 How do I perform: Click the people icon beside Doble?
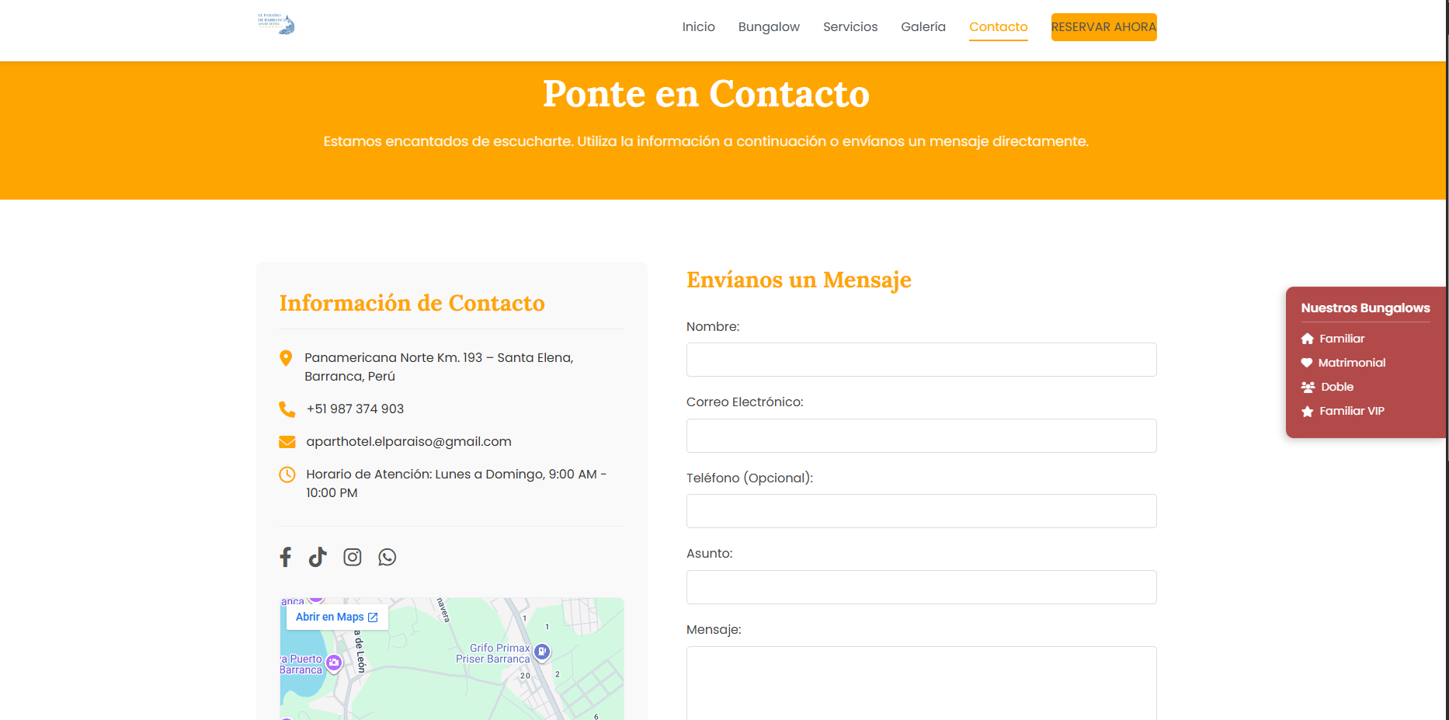(x=1308, y=387)
